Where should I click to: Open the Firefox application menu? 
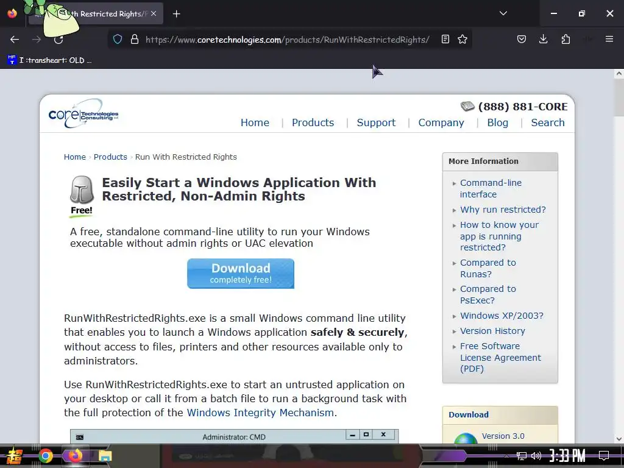click(609, 39)
